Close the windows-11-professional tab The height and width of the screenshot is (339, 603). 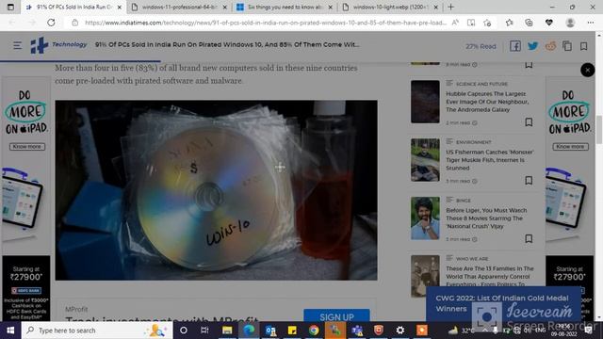[225, 7]
